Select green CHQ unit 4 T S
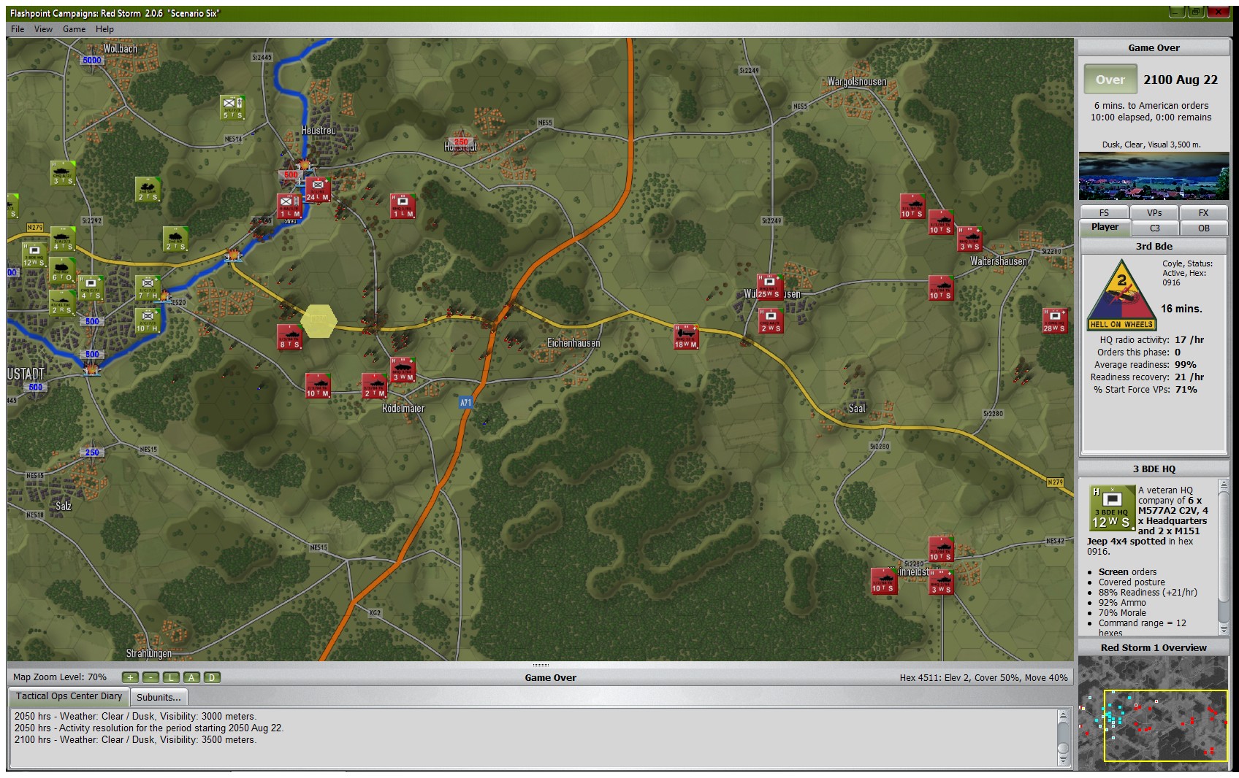Screen dimensions: 1239x778 [x=91, y=288]
